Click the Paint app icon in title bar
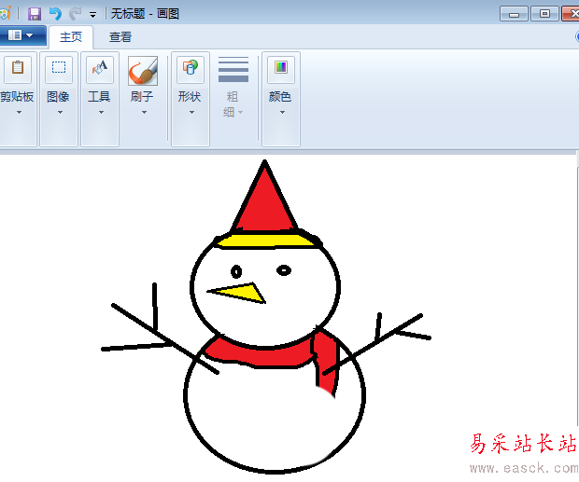579x482 pixels. coord(6,14)
